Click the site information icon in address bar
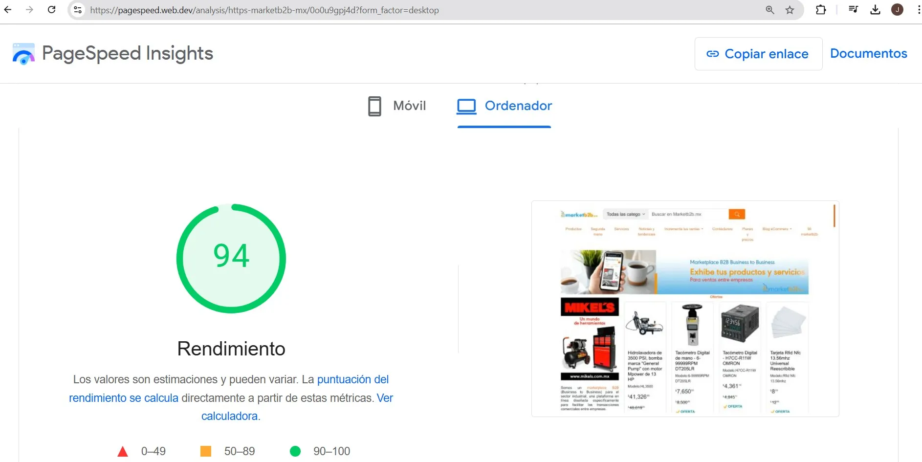Viewport: 922px width, 462px height. (x=77, y=10)
